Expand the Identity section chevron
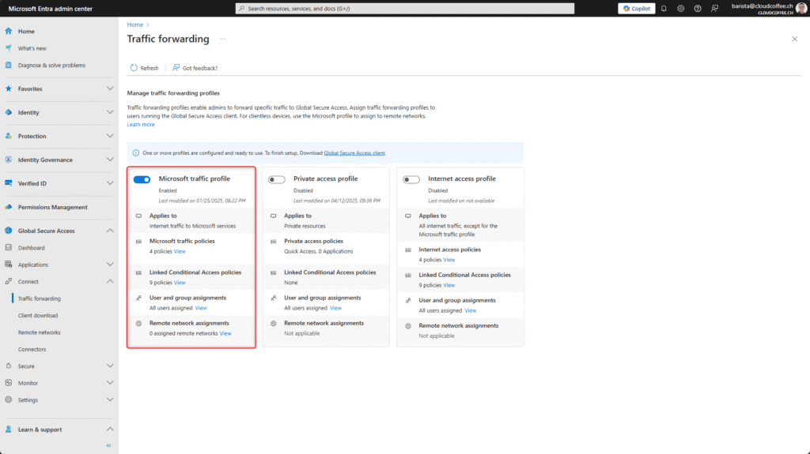 click(x=110, y=112)
